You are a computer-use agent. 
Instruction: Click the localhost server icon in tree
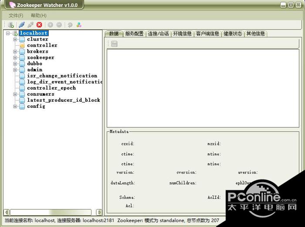15,33
